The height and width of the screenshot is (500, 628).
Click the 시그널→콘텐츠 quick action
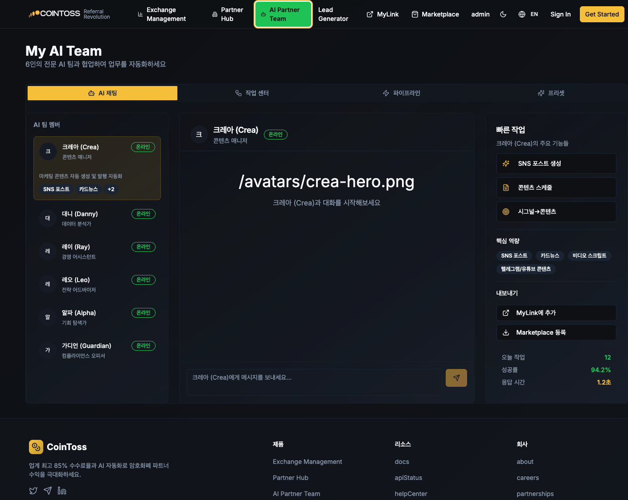(x=556, y=212)
